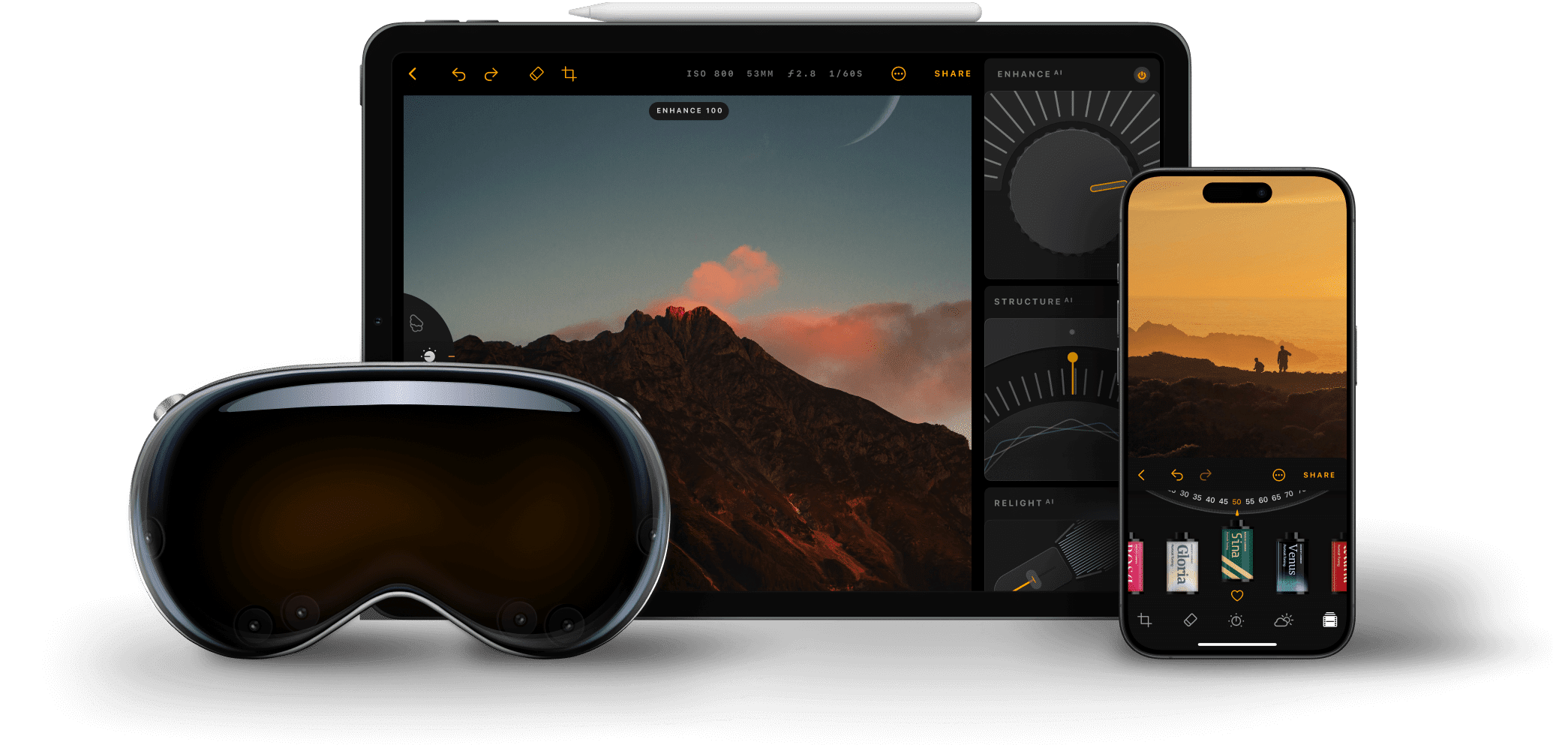
Task: Tap the sunset photo on the iPhone
Action: point(1238,317)
